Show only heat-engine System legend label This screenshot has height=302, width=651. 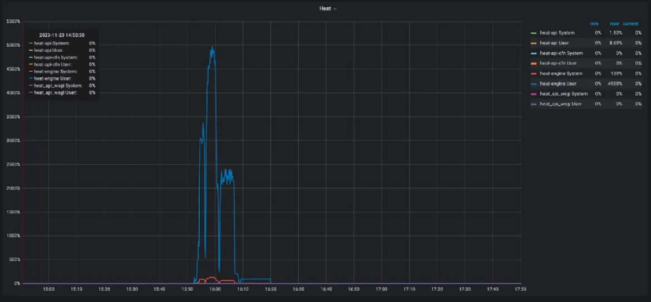561,73
